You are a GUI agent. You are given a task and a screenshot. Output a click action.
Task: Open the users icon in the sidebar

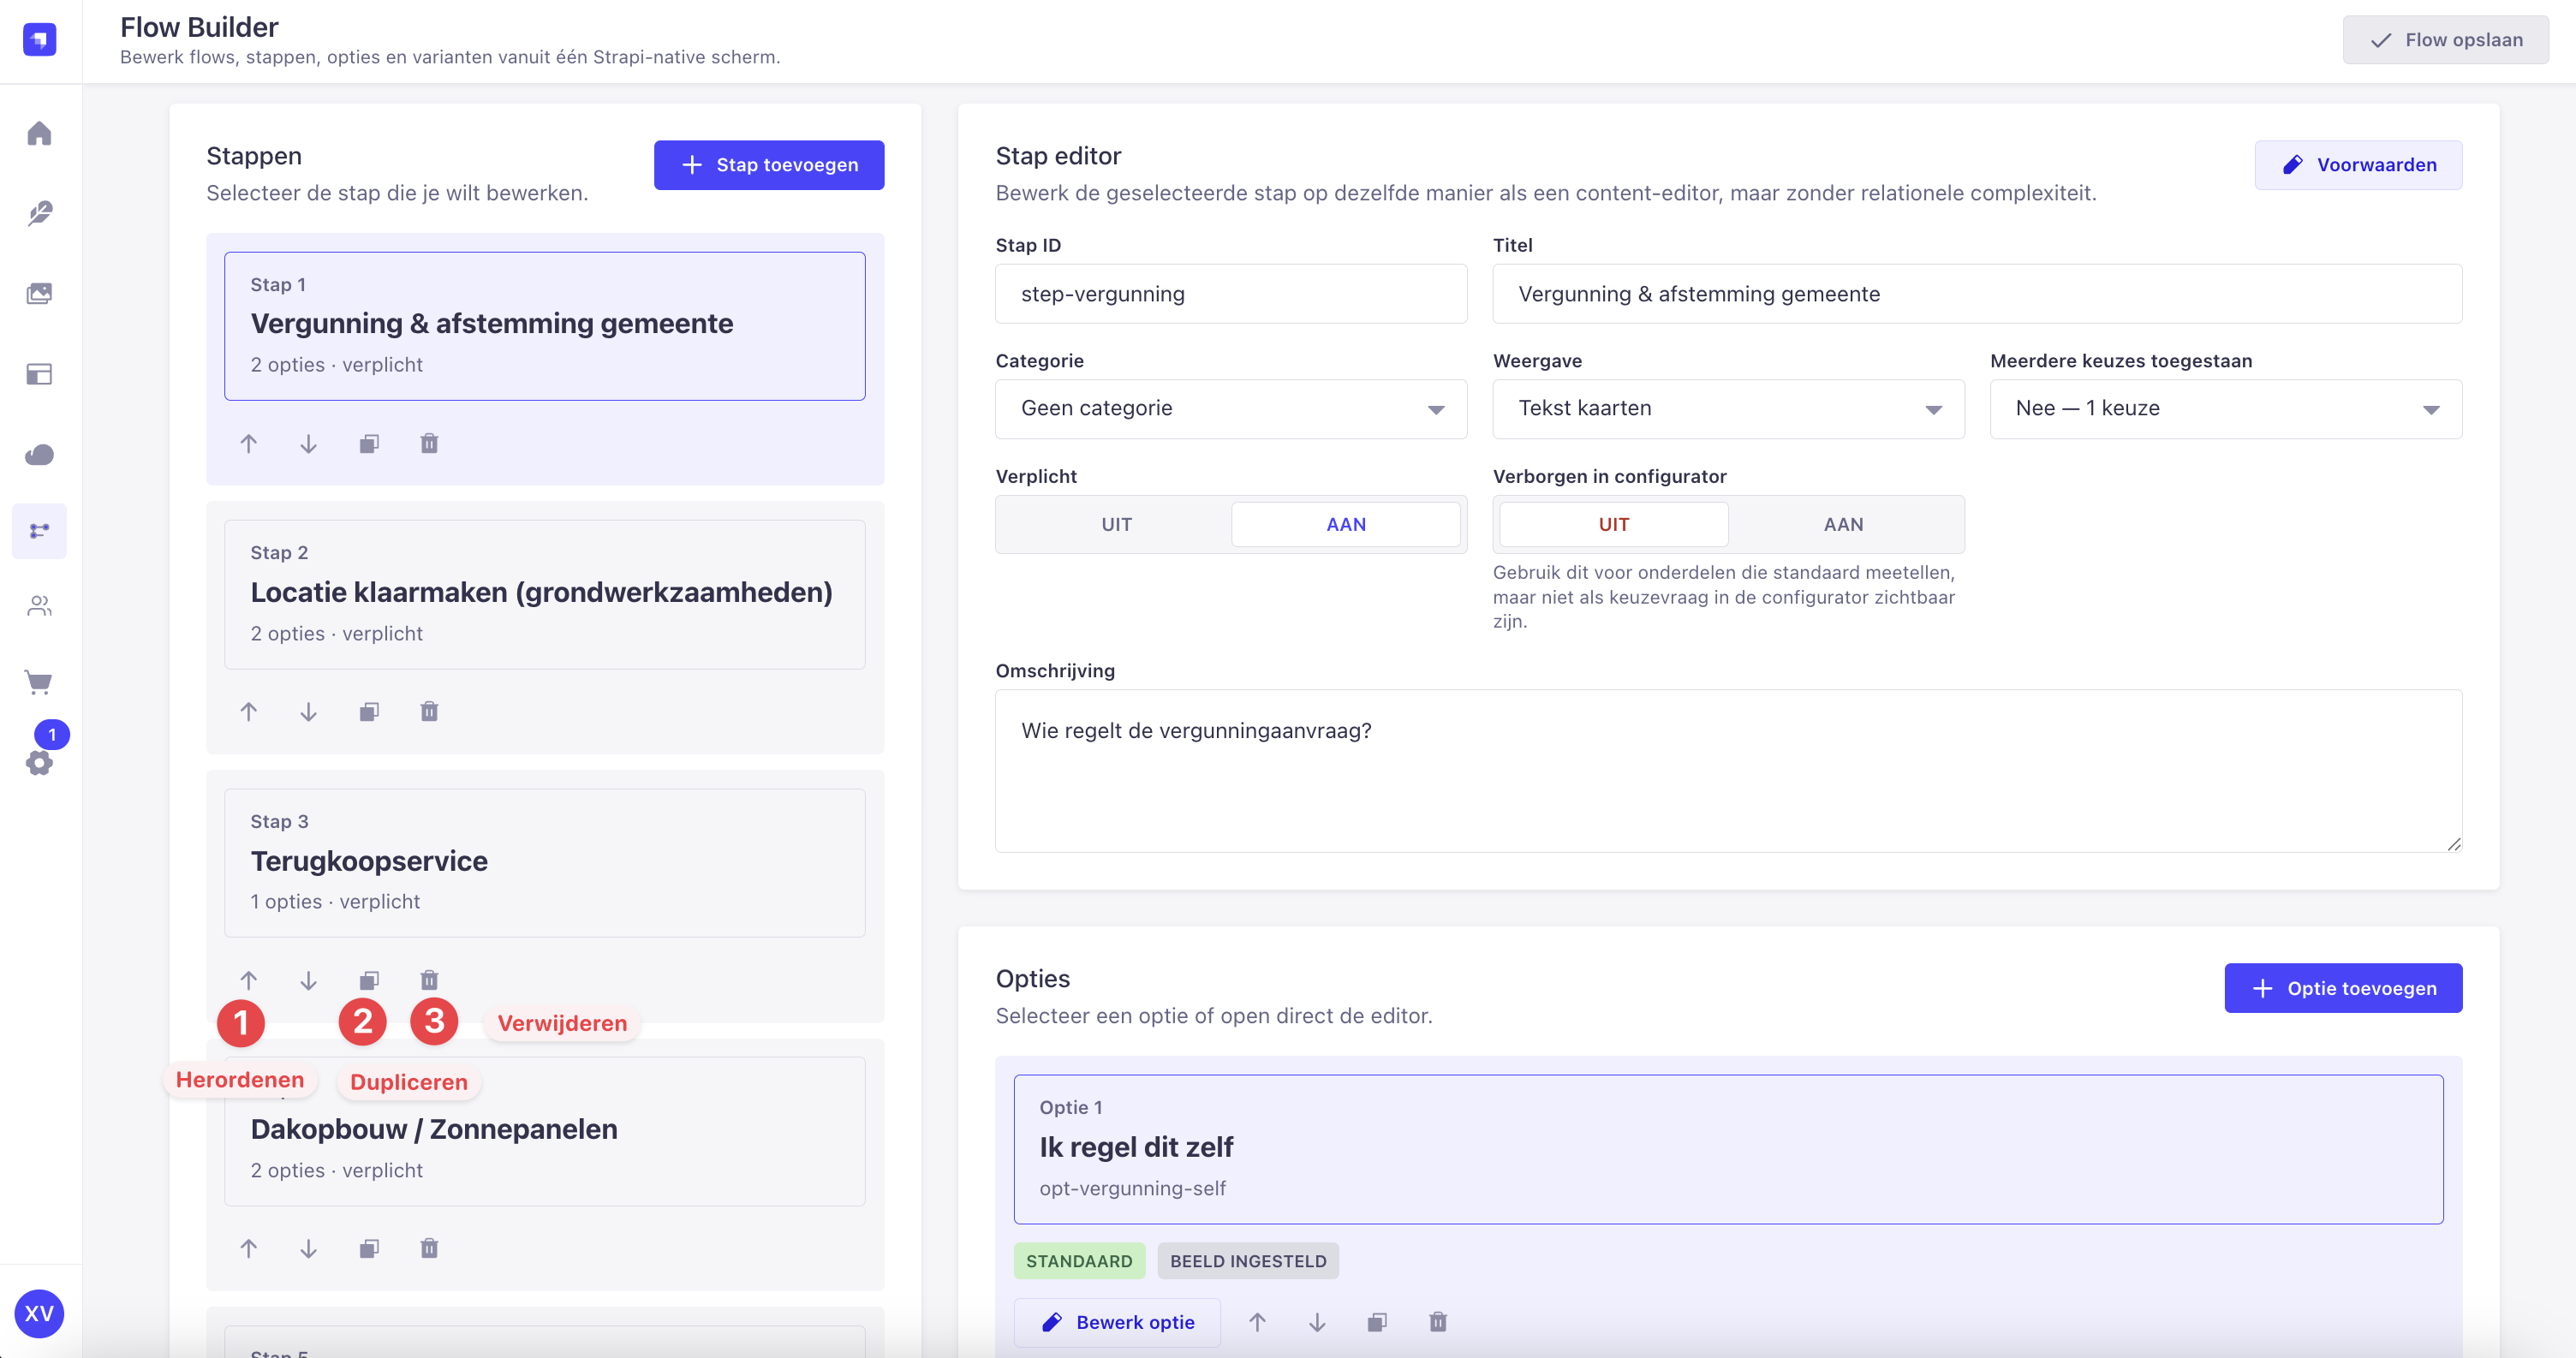point(39,606)
